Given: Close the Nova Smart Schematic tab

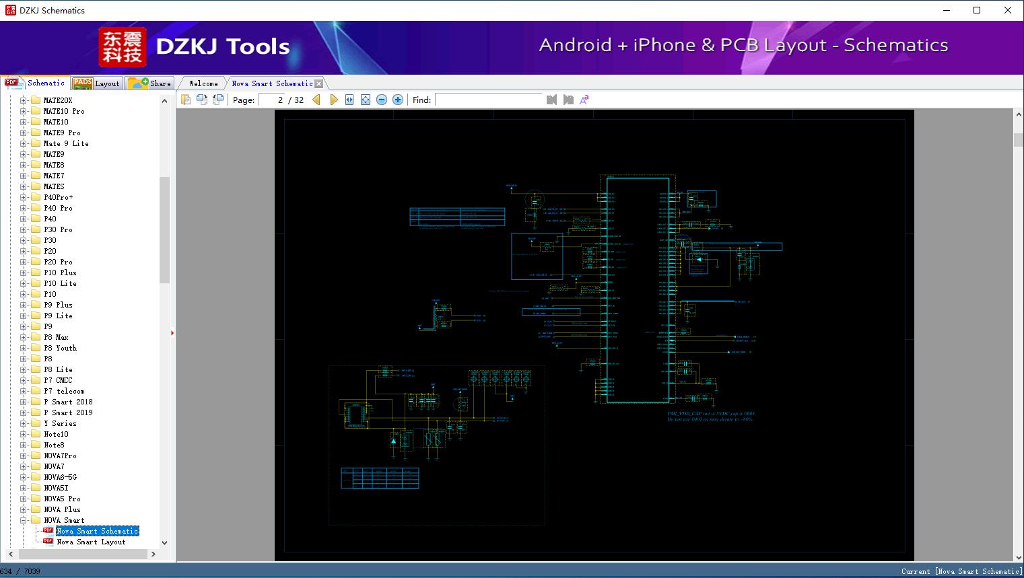Looking at the screenshot, I should pyautogui.click(x=319, y=83).
